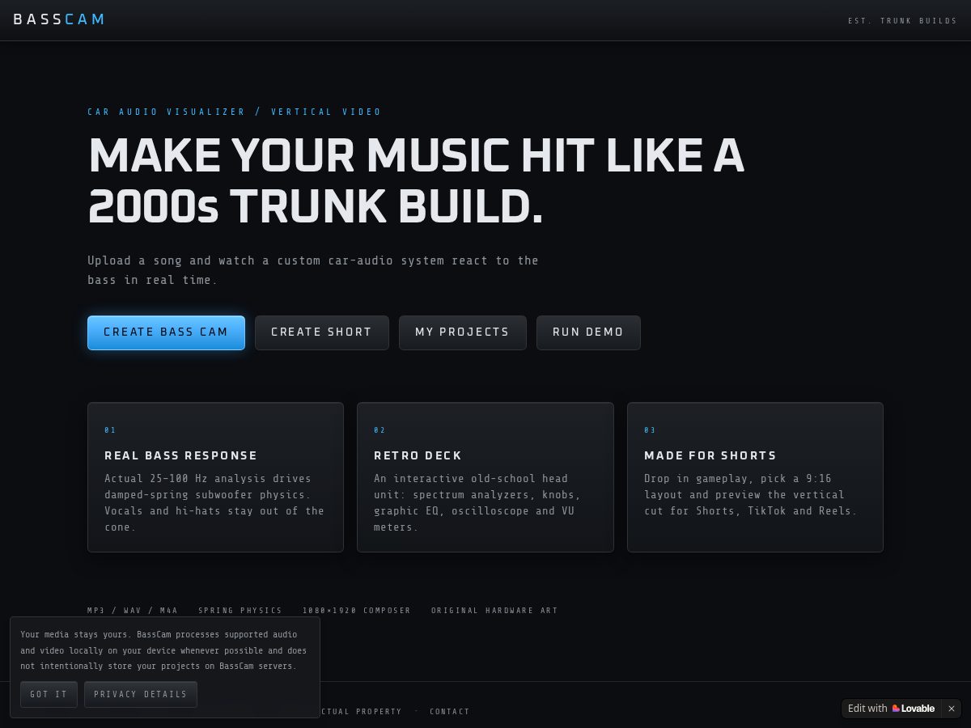Click the 'An interactive old-school head unit' description
The width and height of the screenshot is (971, 728).
(477, 502)
